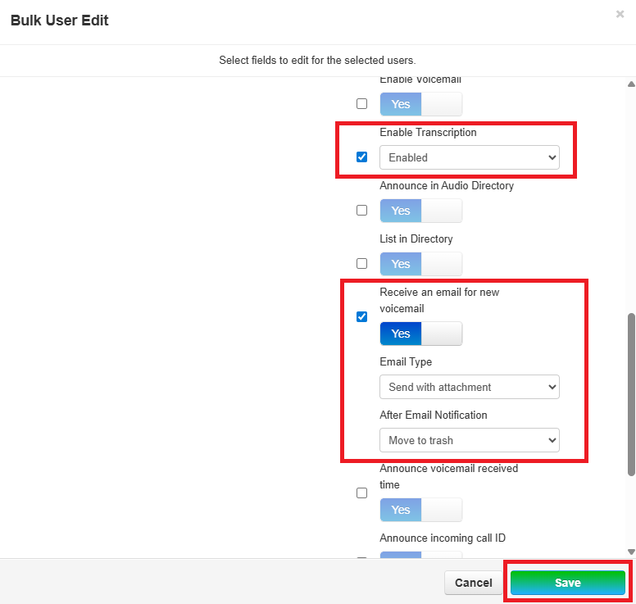Image resolution: width=636 pixels, height=604 pixels.
Task: Toggle the Enable Voicemail Yes switch
Action: pyautogui.click(x=420, y=104)
